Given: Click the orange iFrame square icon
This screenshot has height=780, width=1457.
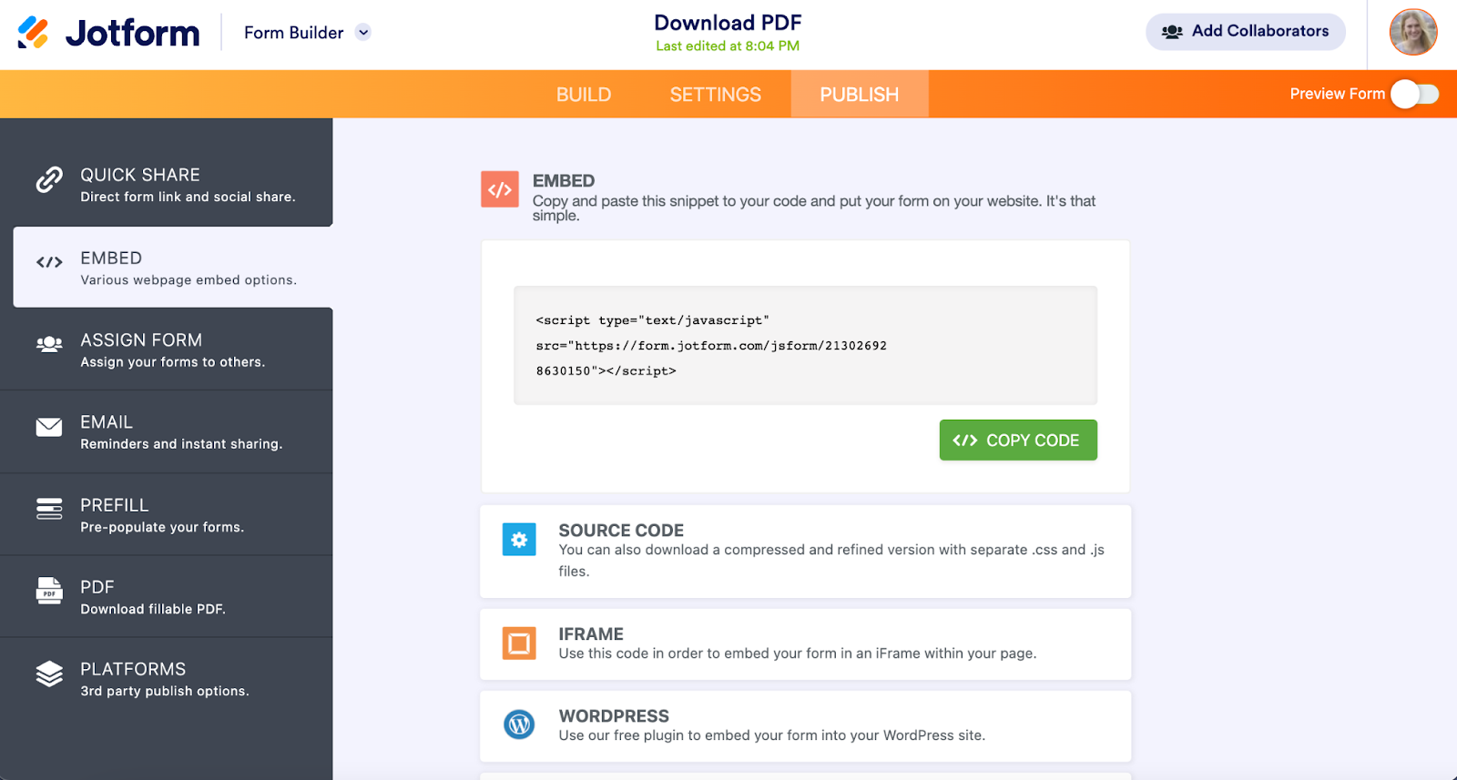Looking at the screenshot, I should click(x=519, y=643).
